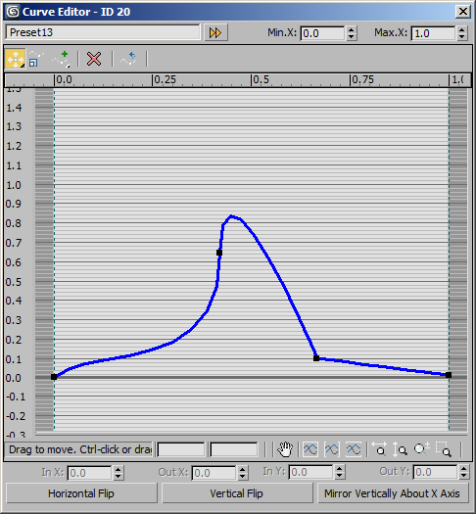Image resolution: width=476 pixels, height=514 pixels.
Task: Click the third curve tangent icon
Action: 354,449
